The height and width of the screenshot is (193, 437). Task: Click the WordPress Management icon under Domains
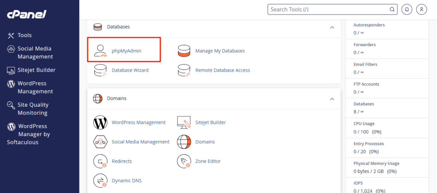pos(100,123)
